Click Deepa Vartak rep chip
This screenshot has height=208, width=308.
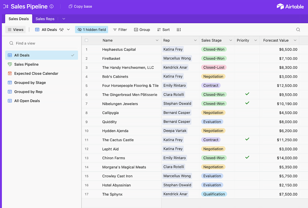[175, 131]
